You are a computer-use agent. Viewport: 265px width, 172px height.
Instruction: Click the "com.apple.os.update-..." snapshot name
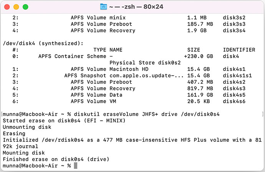147,76
